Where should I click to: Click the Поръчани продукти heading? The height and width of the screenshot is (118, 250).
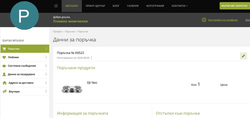[x=76, y=68]
